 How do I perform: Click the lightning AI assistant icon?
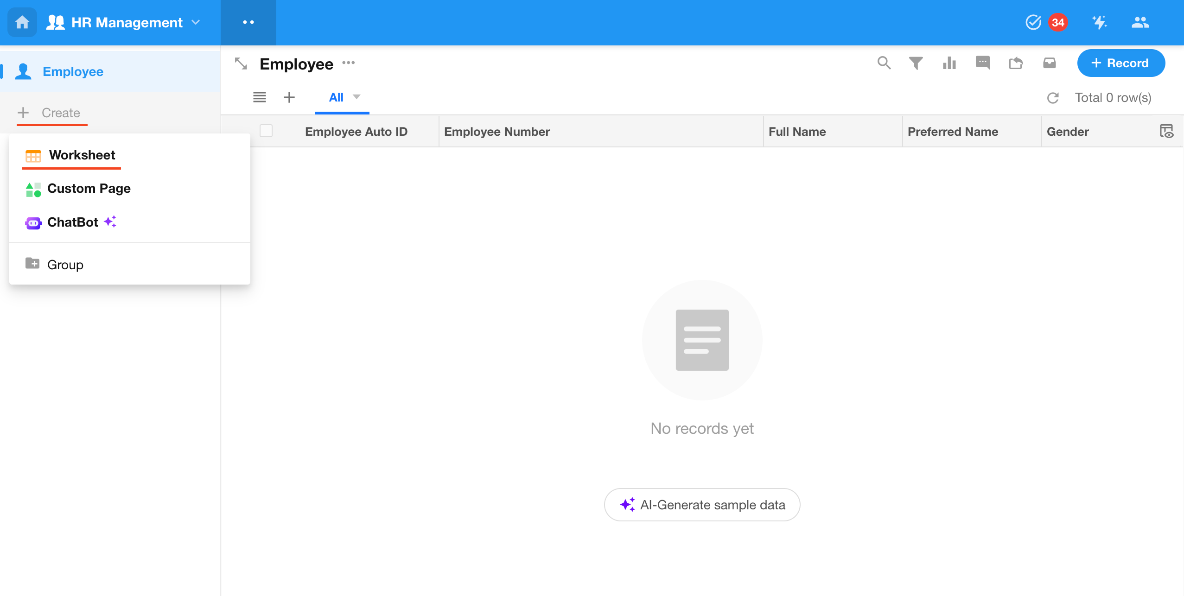[1099, 22]
